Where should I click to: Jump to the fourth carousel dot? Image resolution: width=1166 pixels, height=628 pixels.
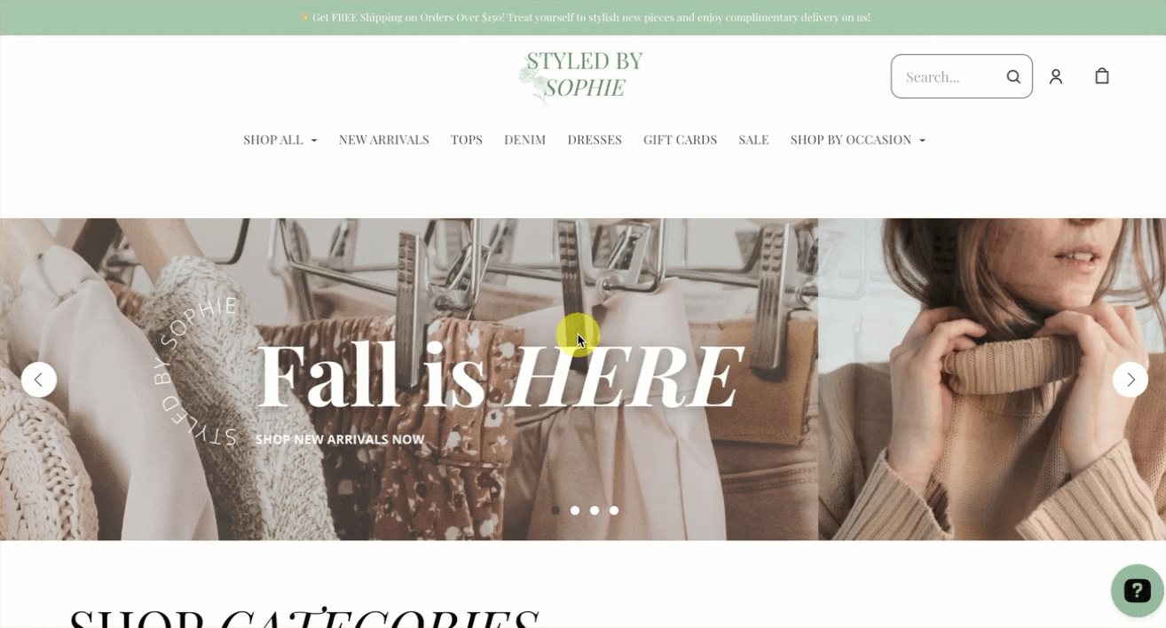tap(614, 510)
